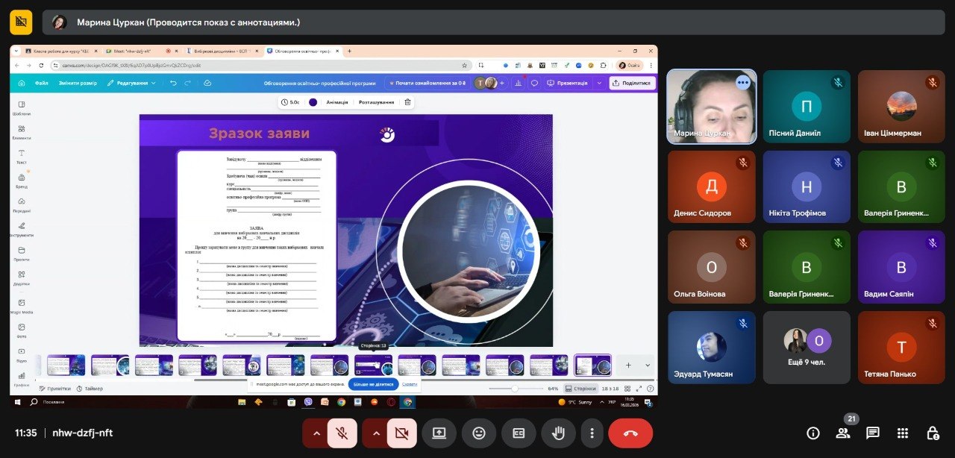Open more options three-dot menu in Meet
955x458 pixels.
tap(592, 433)
